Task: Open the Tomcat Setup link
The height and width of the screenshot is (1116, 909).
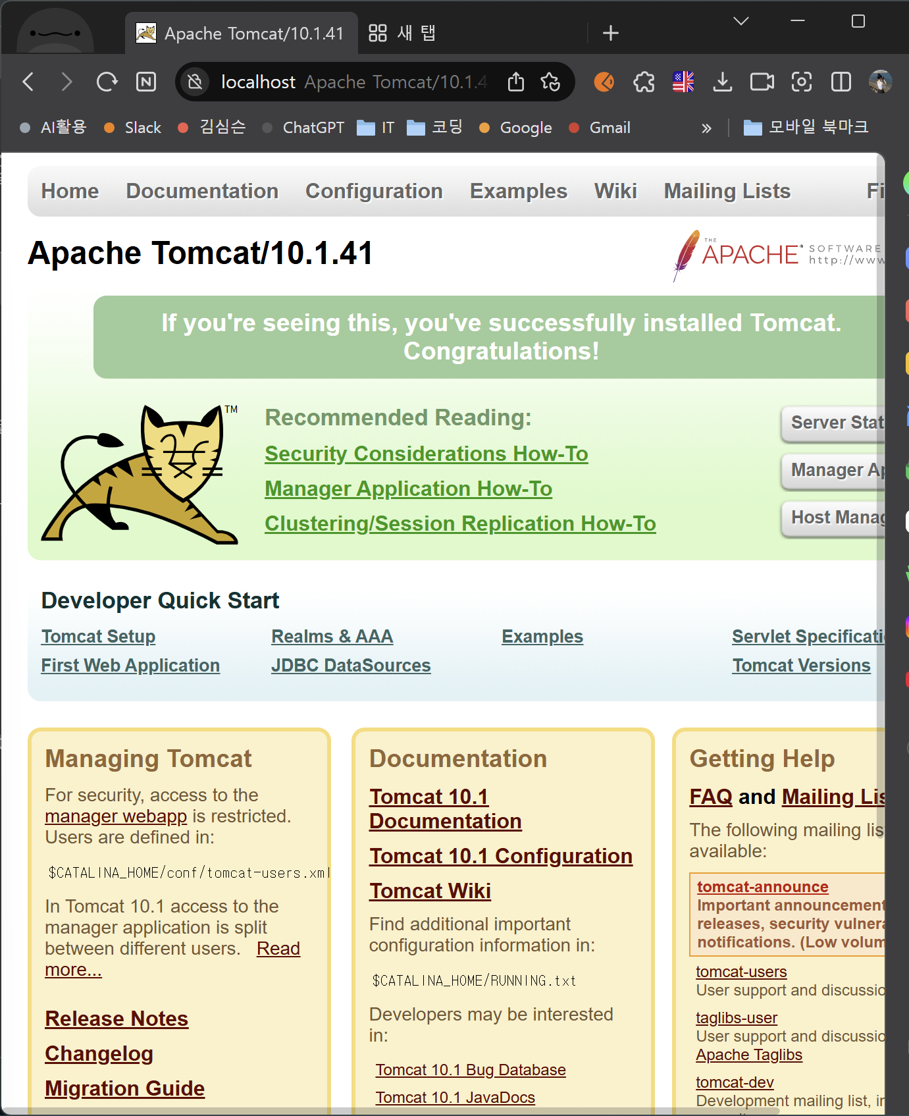Action: (98, 637)
